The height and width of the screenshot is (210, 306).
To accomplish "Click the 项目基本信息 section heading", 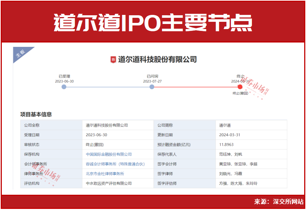I will (36, 114).
